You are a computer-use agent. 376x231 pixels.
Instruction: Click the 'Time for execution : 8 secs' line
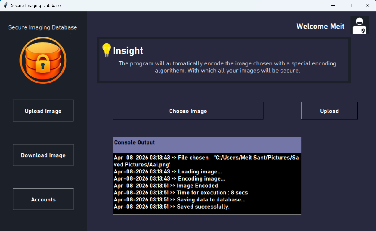point(181,193)
